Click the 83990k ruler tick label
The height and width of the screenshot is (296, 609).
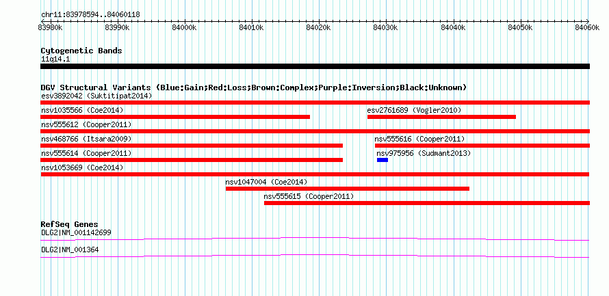pyautogui.click(x=117, y=27)
